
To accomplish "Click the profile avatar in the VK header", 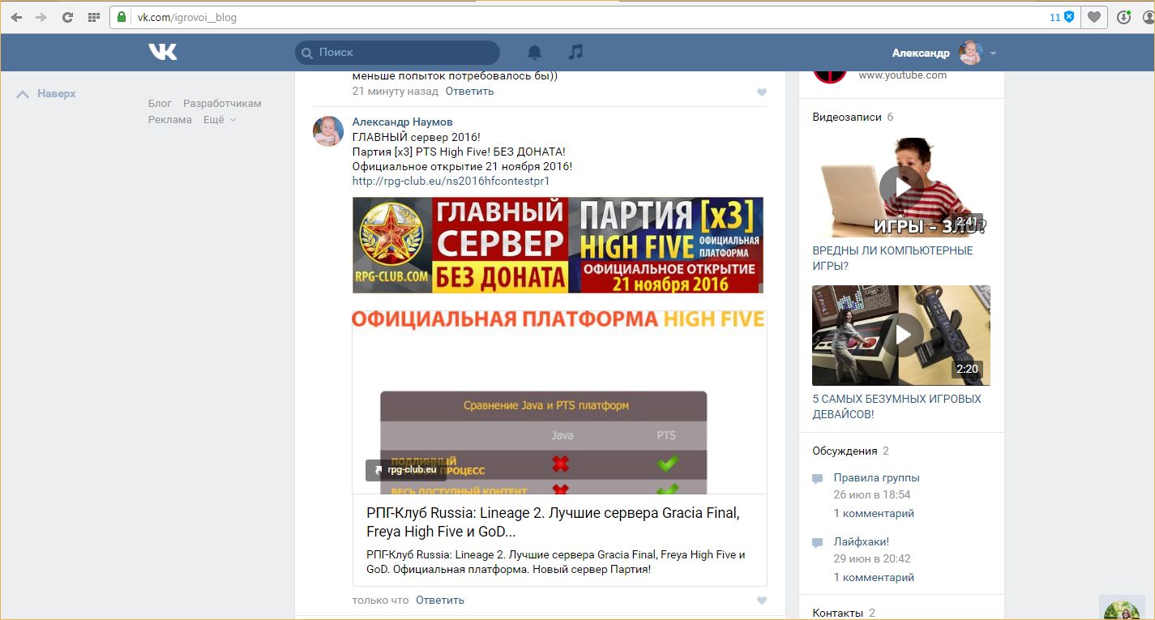I will pos(970,53).
